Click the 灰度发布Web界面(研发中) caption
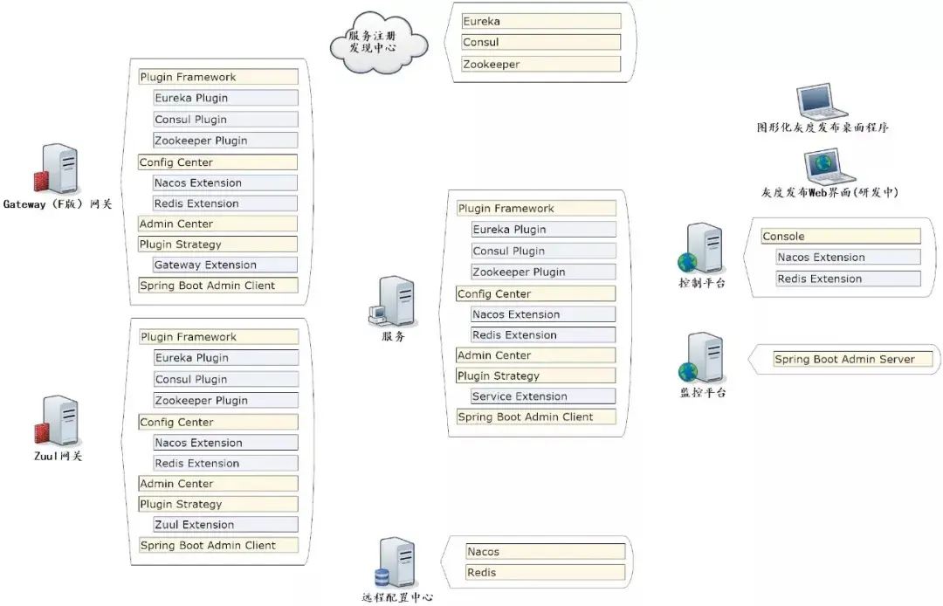943x606 pixels. tap(829, 192)
